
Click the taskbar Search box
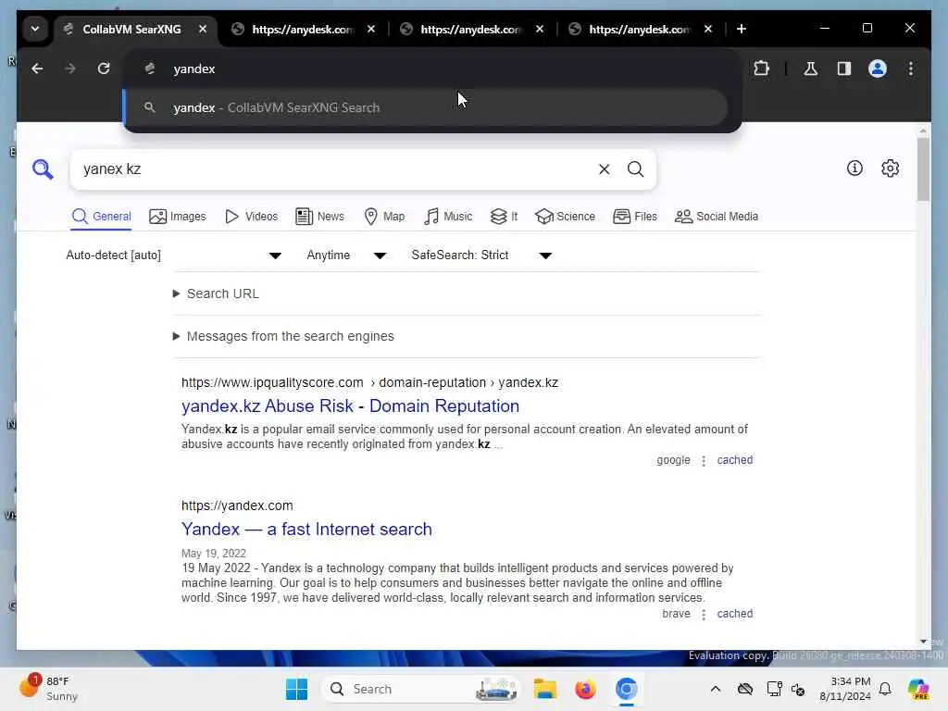pyautogui.click(x=420, y=689)
